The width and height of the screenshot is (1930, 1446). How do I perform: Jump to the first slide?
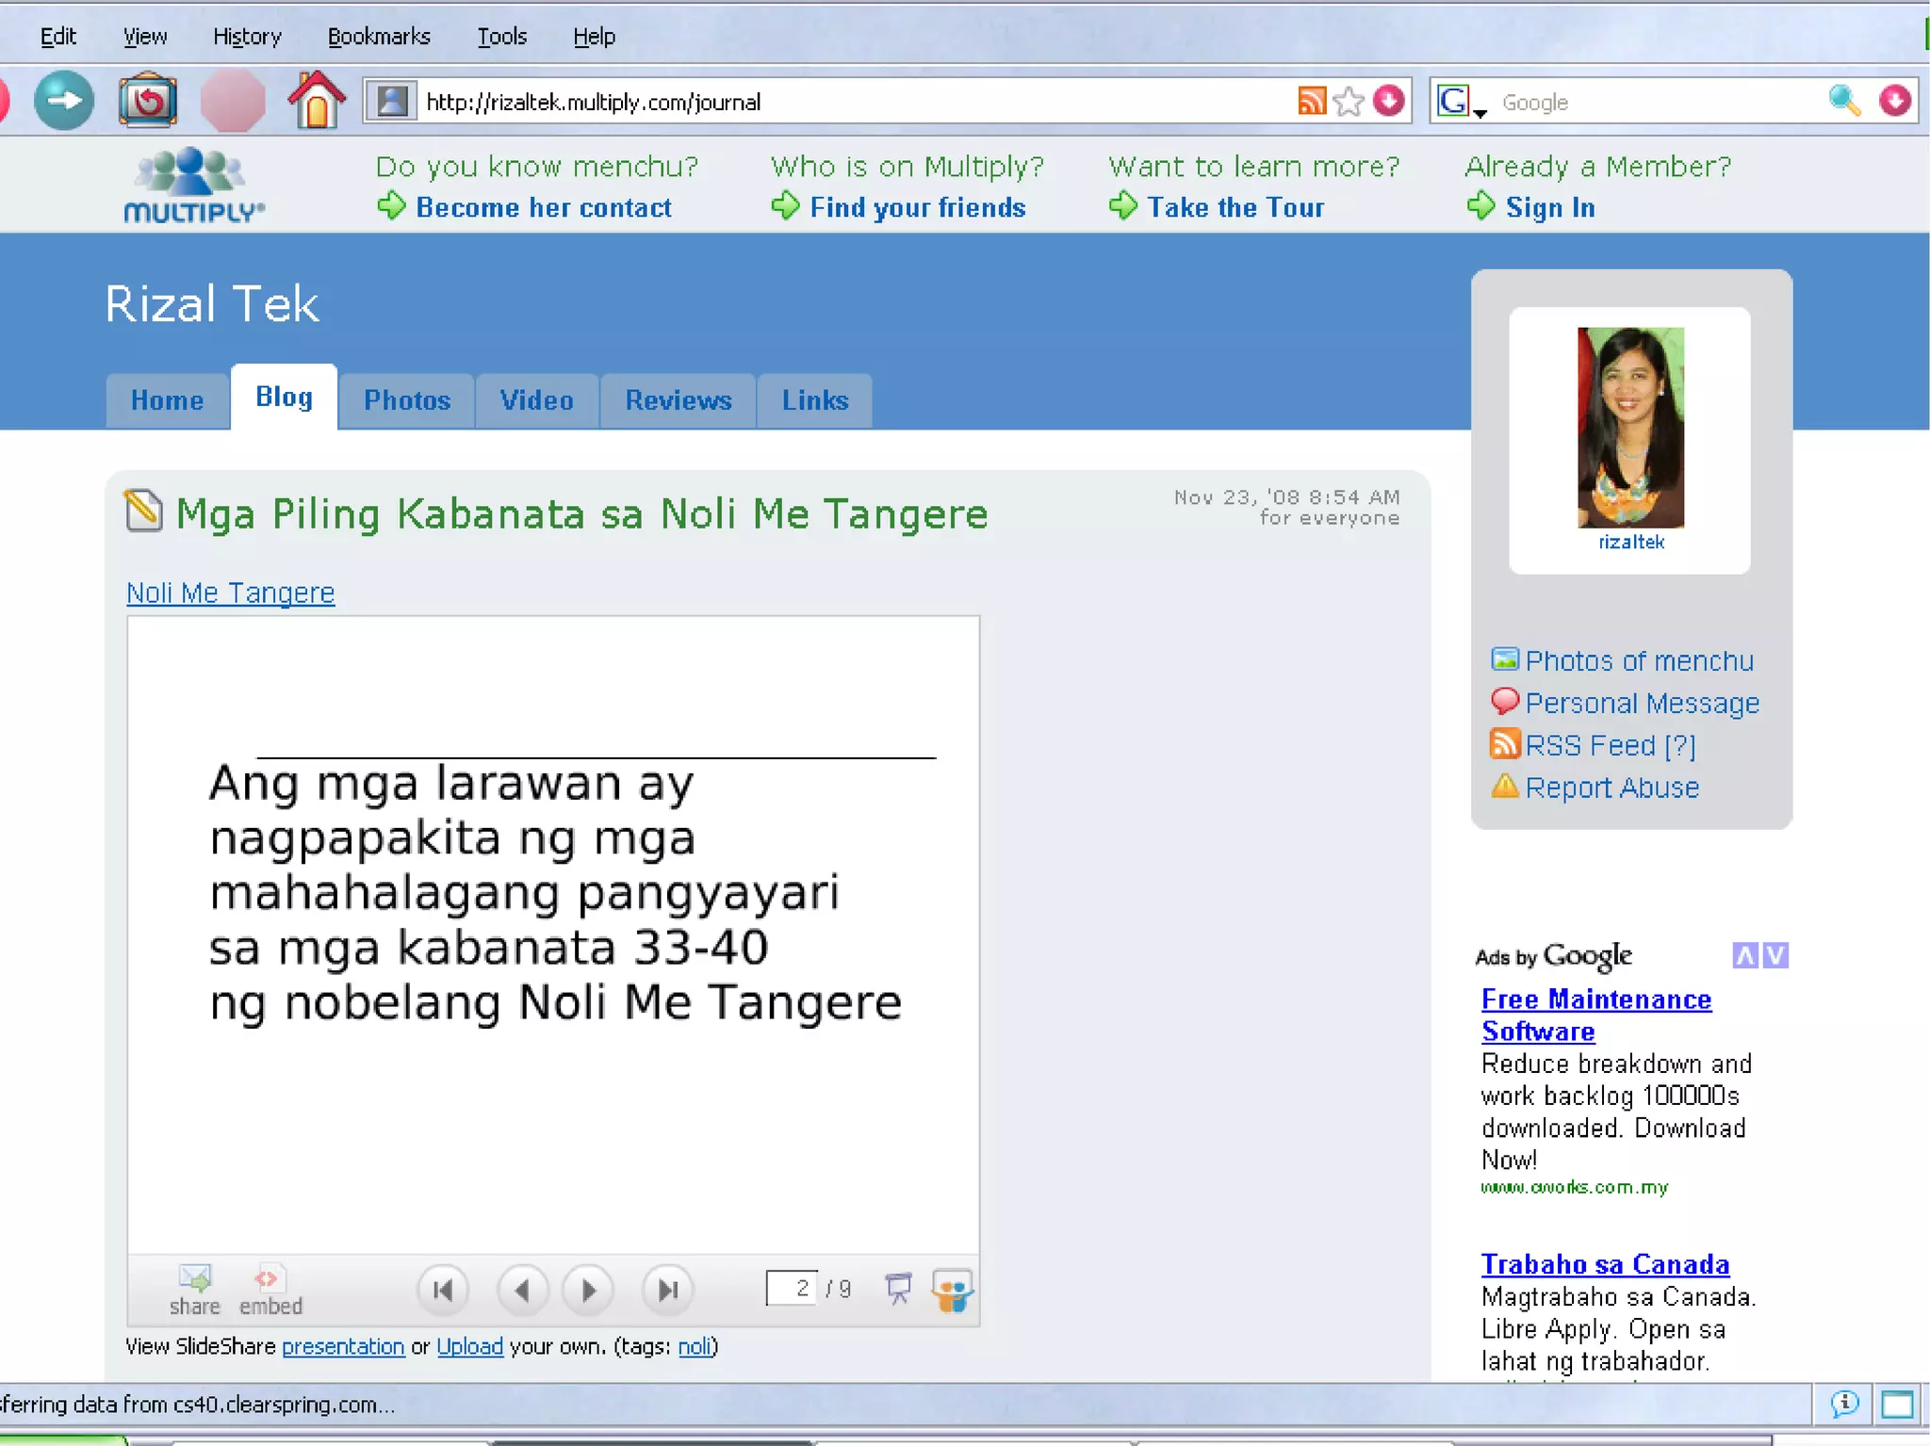[x=443, y=1290]
